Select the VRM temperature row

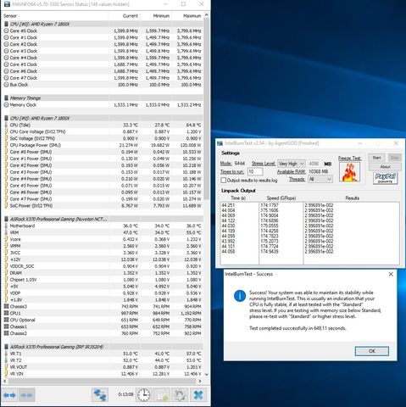pos(103,232)
